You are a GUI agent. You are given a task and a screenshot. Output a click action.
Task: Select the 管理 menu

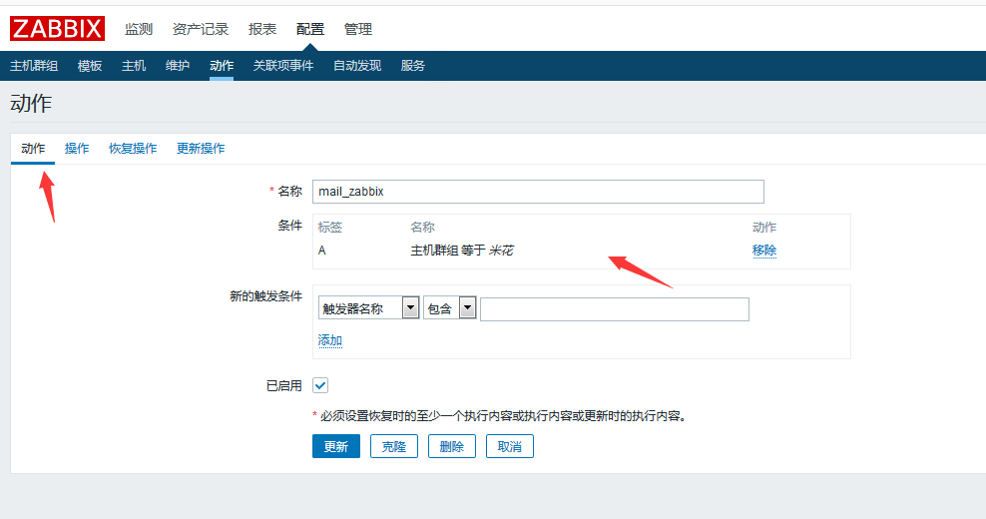[358, 29]
